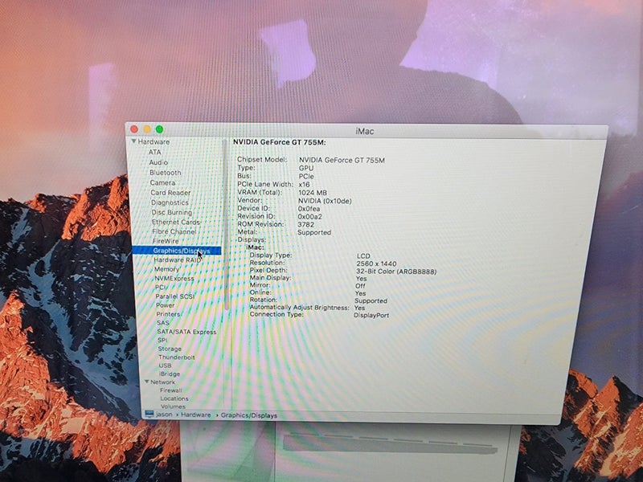Select Camera in the sidebar

coord(162,183)
